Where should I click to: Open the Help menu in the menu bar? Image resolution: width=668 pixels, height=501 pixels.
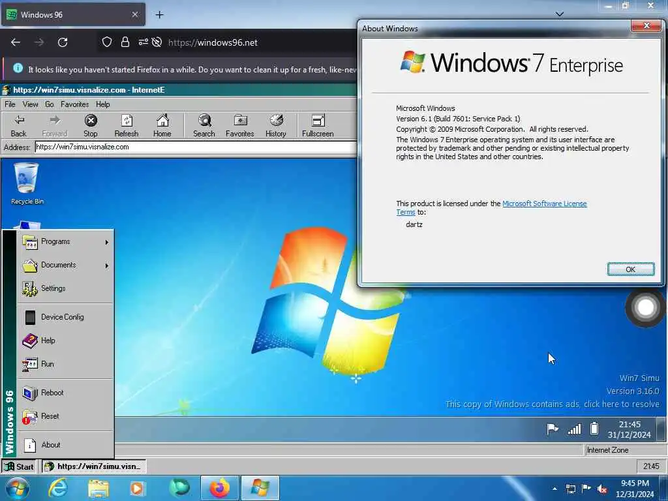(x=102, y=104)
